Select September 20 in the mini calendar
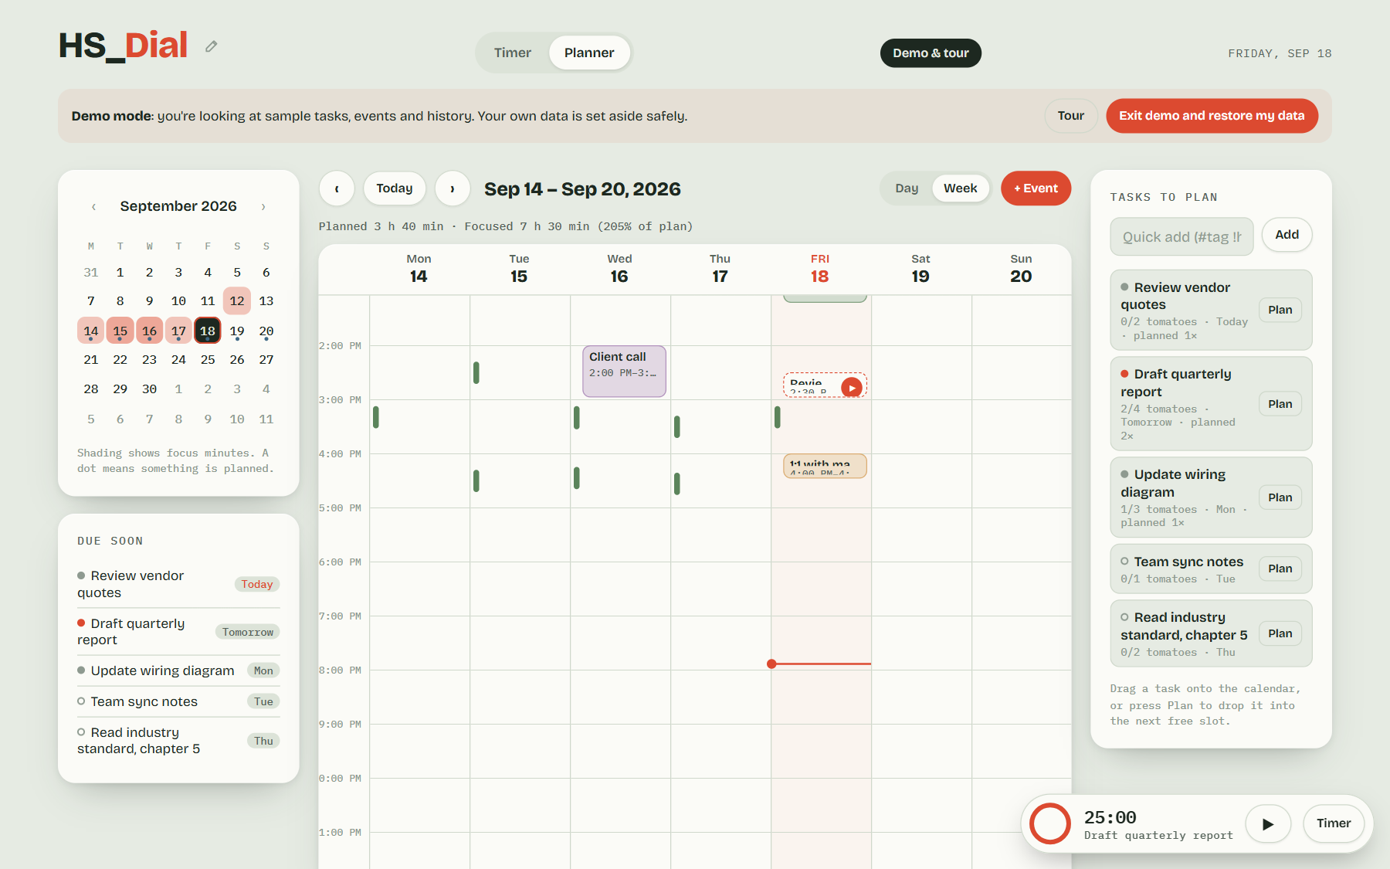 (266, 331)
